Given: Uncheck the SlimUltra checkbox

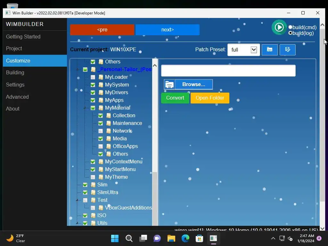Looking at the screenshot, I should 85,193.
